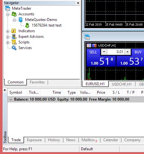Click the Tick... column header
144x154 pixels.
[x=34, y=92]
